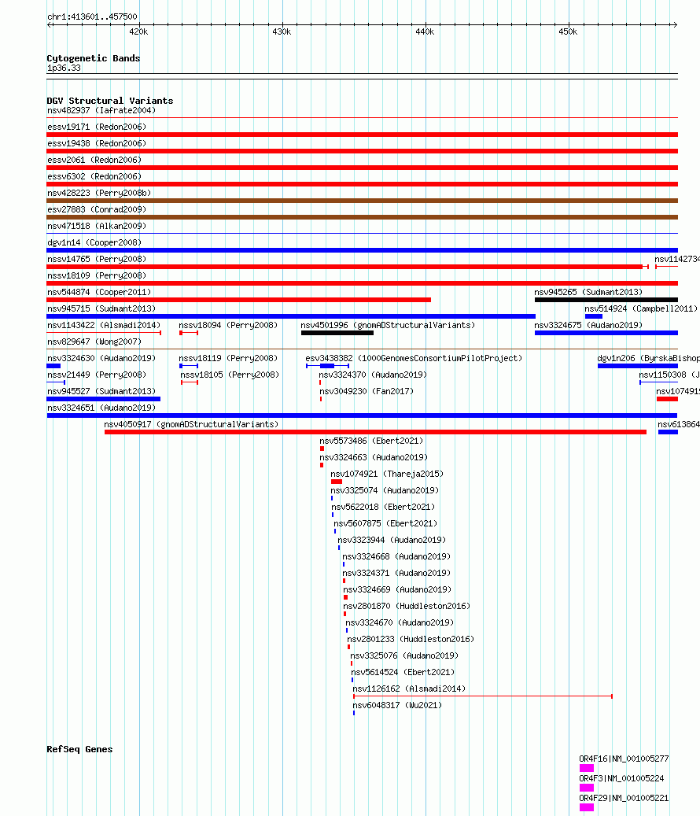Screen dimensions: 700x816
Task: Select nsv5614524 (Ebert2021) label
Action: click(x=403, y=672)
